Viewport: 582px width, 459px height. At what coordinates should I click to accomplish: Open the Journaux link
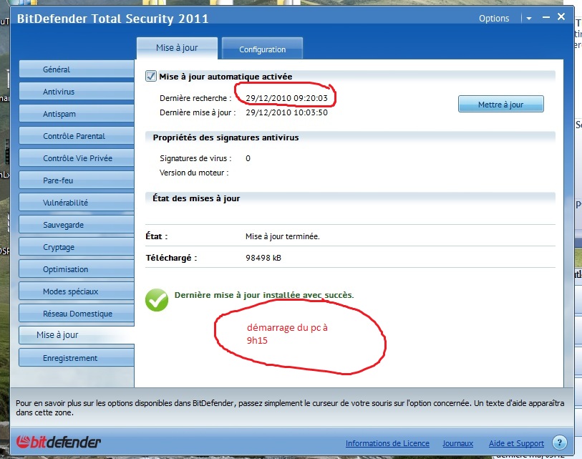pos(457,443)
